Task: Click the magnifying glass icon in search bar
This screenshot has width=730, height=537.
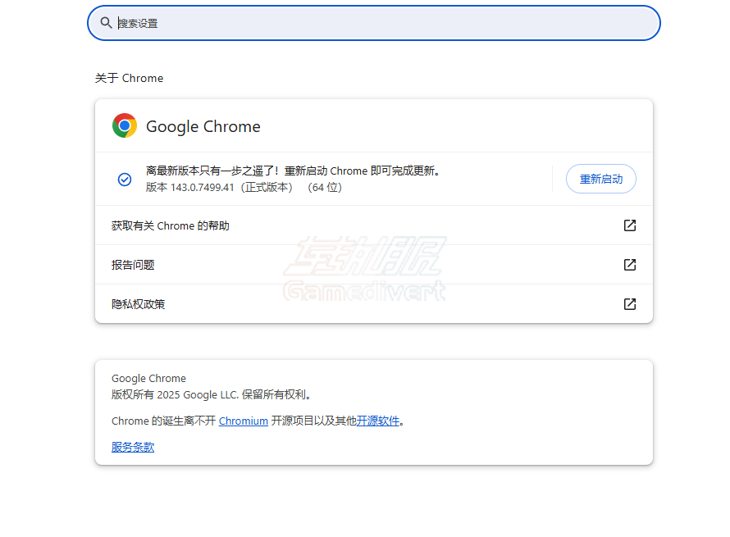Action: [x=107, y=23]
